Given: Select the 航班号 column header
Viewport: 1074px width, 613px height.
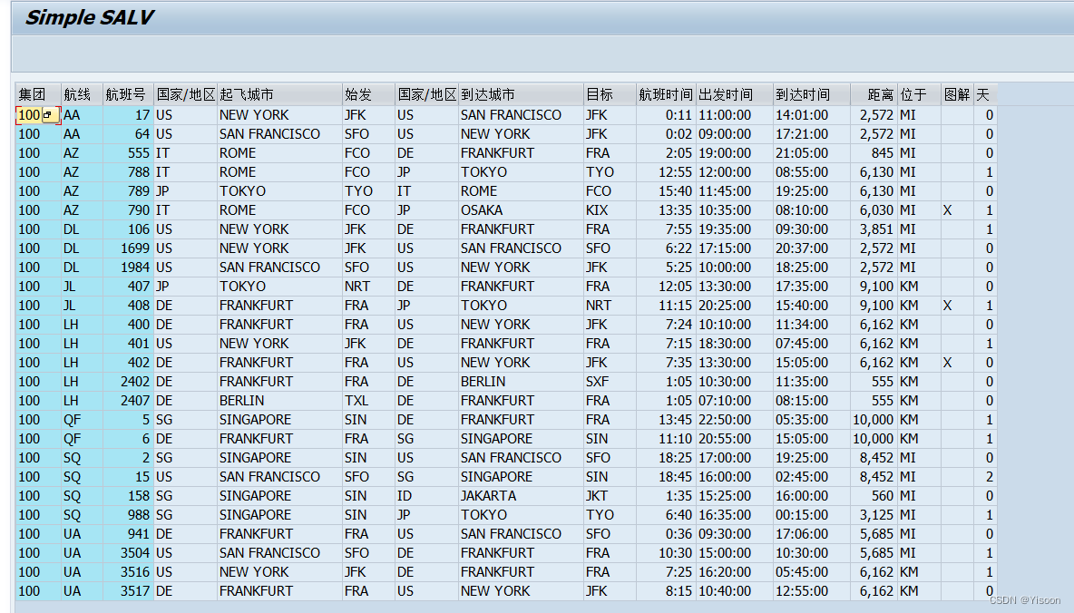Looking at the screenshot, I should (128, 94).
